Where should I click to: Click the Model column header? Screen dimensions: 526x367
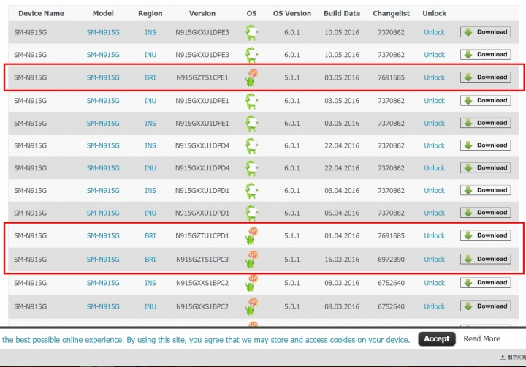103,14
